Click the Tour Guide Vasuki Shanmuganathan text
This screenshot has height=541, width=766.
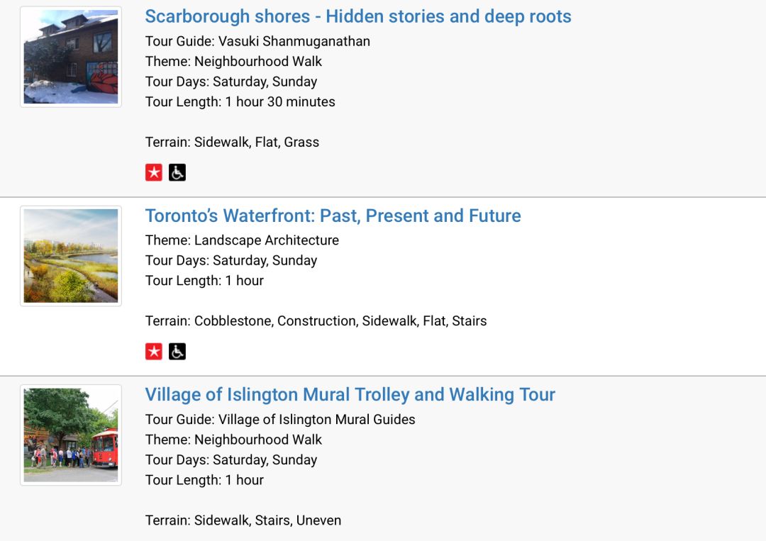[x=257, y=41]
